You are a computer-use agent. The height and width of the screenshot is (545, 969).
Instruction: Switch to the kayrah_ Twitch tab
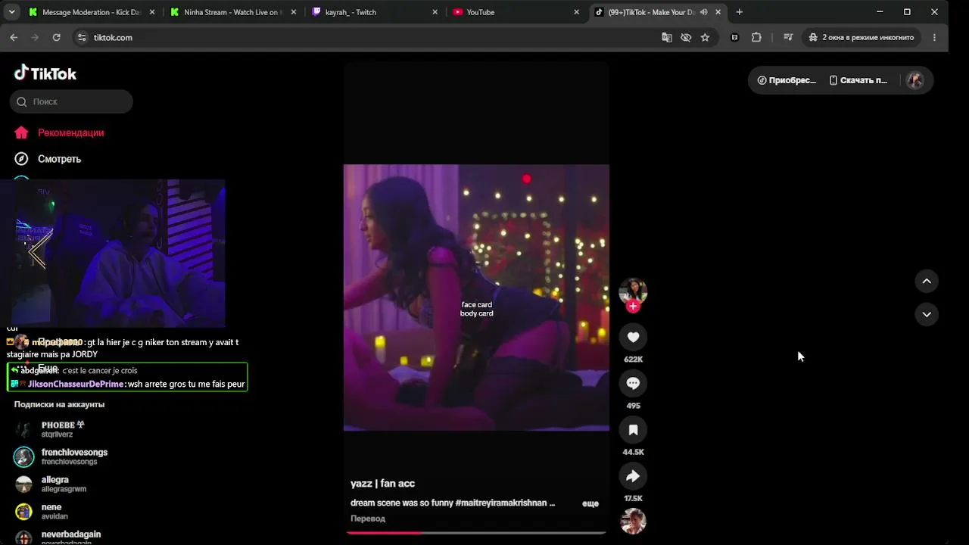(x=375, y=12)
